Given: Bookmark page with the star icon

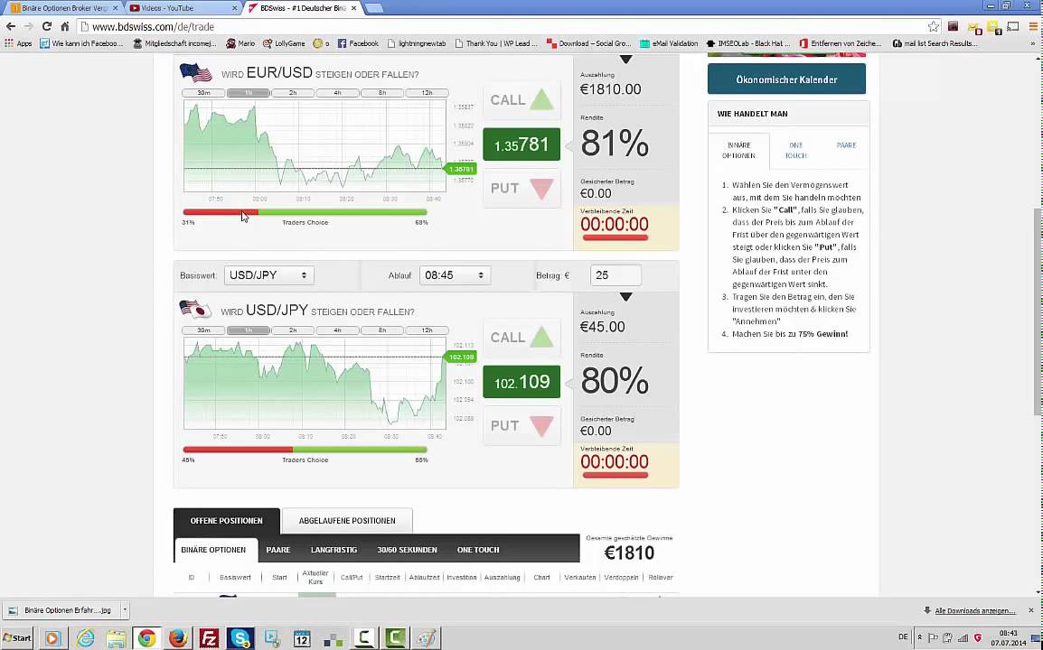Looking at the screenshot, I should click(934, 26).
